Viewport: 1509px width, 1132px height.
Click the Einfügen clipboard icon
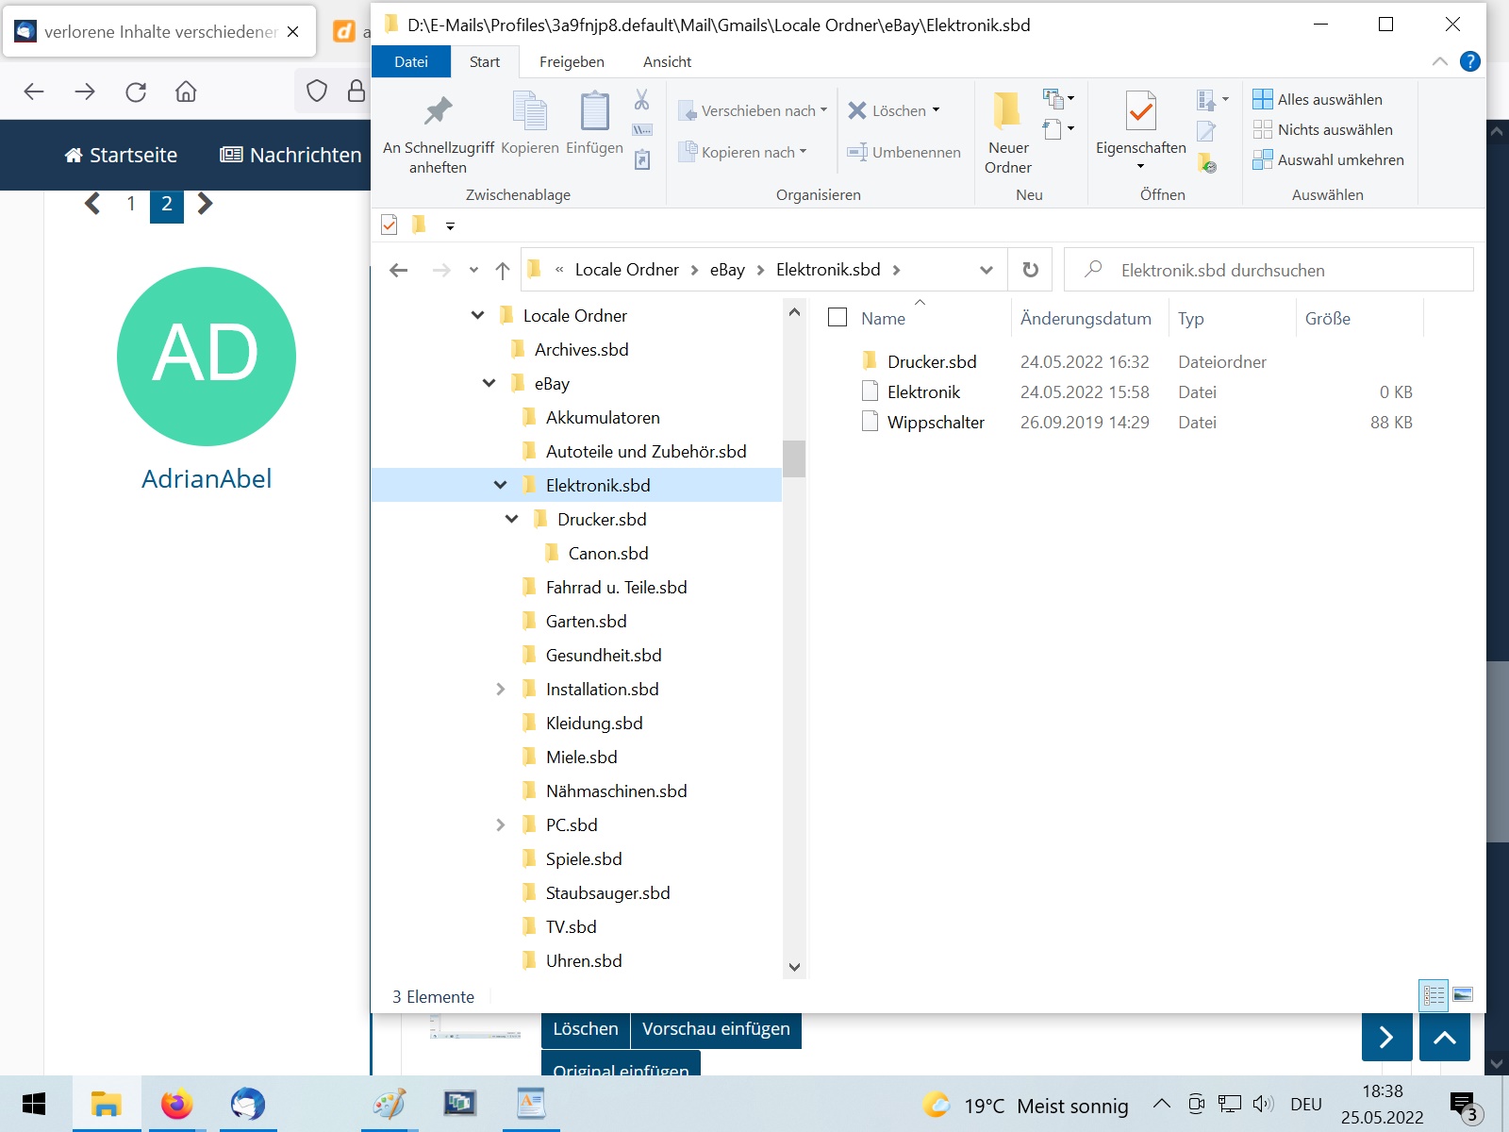(594, 112)
